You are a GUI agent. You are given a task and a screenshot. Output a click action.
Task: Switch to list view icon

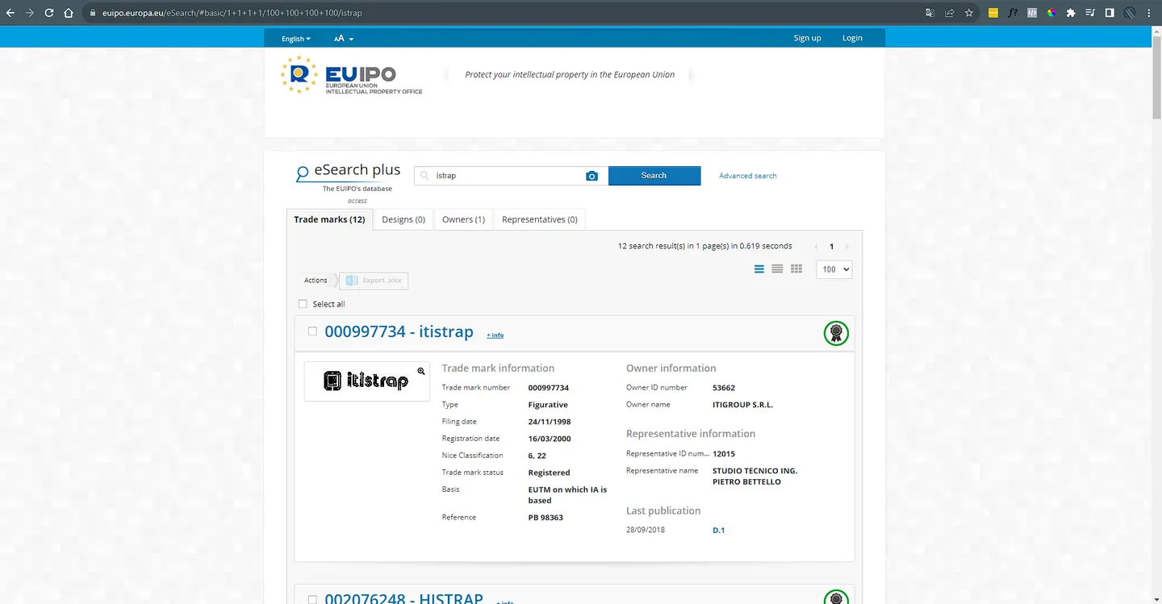coord(759,269)
